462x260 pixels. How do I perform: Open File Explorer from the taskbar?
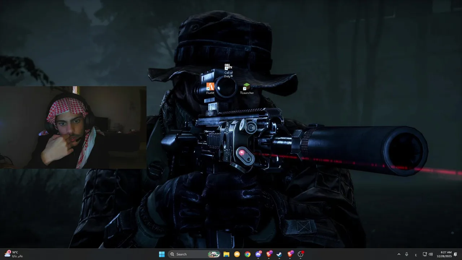[x=226, y=254]
